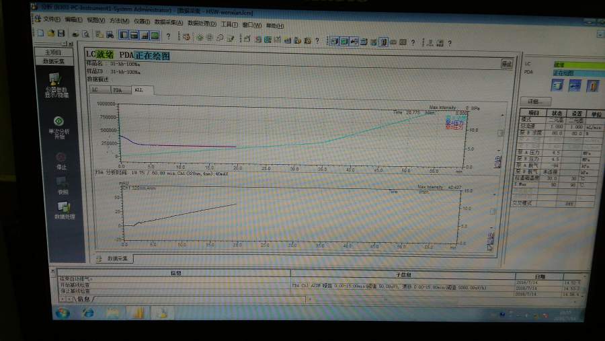Click the Print Preview magnifier icon
The image size is (605, 341).
point(85,34)
